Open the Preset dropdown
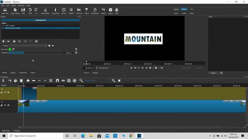Image resolution: width=248 pixels, height=139 pixels. 28,46
